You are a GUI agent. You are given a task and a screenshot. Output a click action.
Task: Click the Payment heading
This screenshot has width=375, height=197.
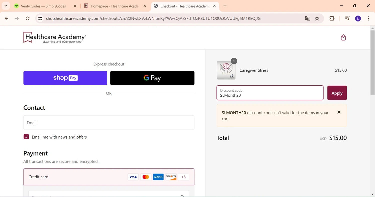[x=35, y=153]
